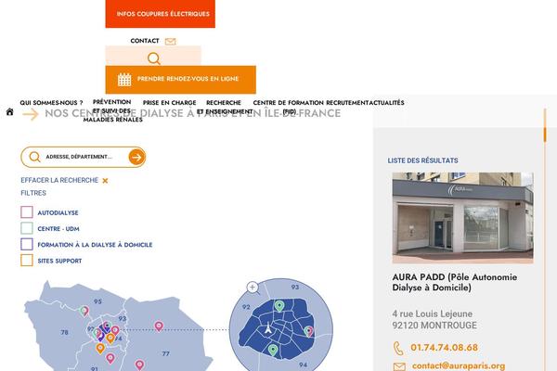Toggle the Centre - UDM filter checkbox
557x371 pixels.
point(27,228)
